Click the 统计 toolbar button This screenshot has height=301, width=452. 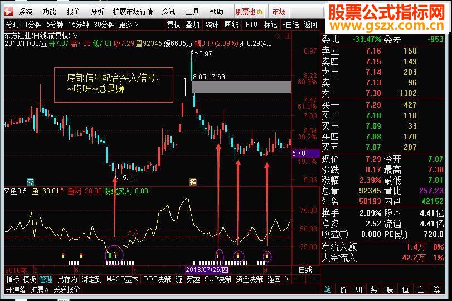[x=212, y=25]
